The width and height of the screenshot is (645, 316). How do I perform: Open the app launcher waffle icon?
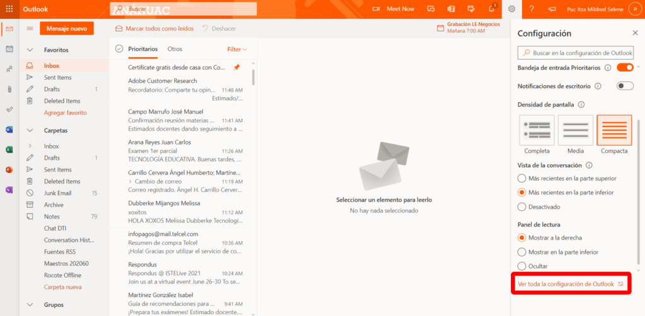[x=9, y=9]
